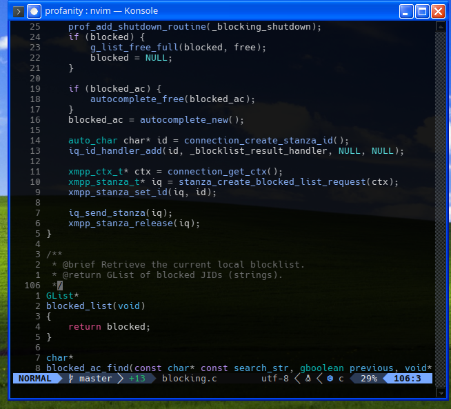The image size is (451, 409).
Task: Click the cursor at comment end '*/'
Action: (x=60, y=286)
